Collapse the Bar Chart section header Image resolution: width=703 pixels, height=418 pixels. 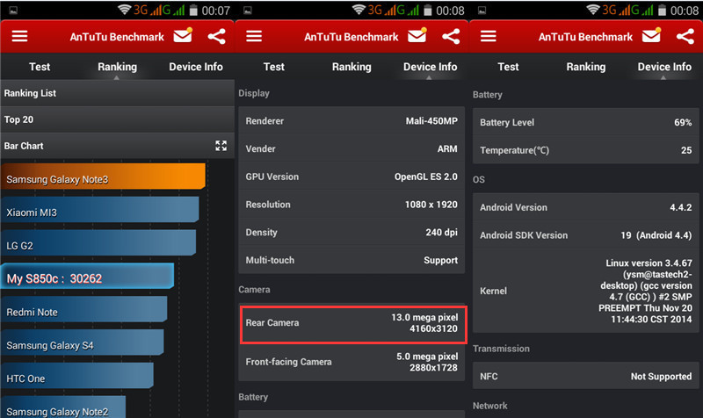point(105,146)
